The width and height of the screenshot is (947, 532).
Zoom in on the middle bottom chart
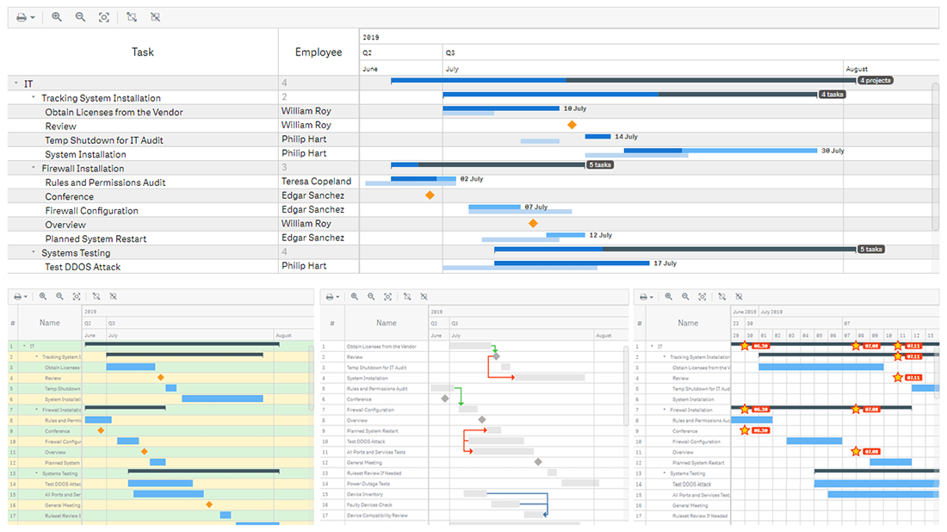pos(354,295)
